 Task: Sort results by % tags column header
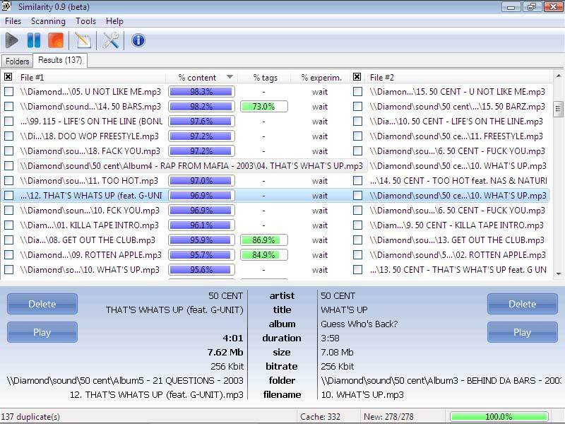(265, 78)
